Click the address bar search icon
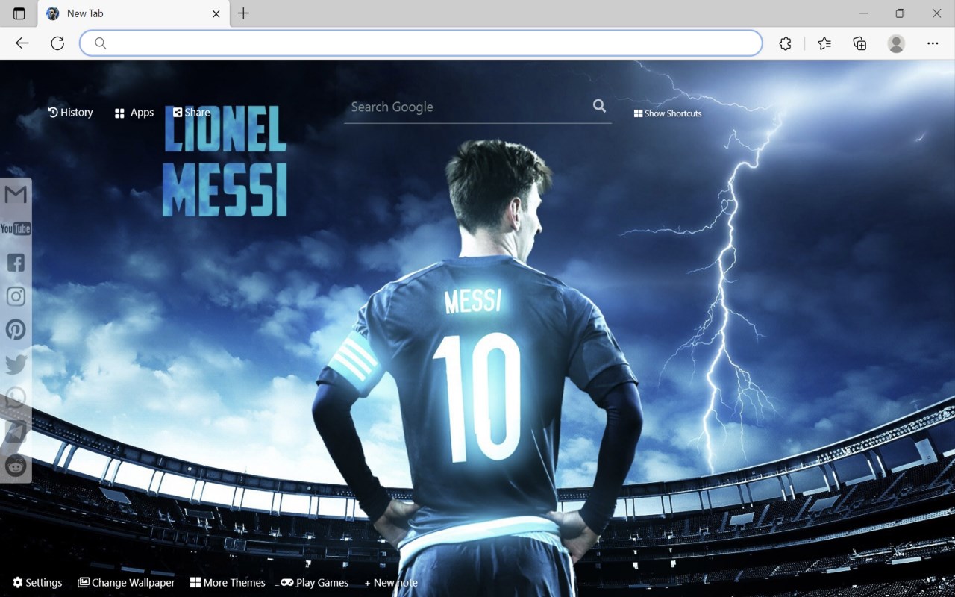The image size is (955, 597). (x=101, y=43)
